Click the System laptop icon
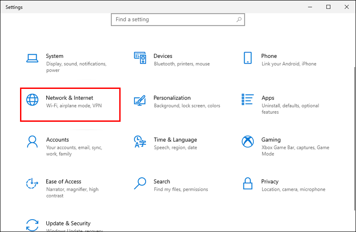 (x=32, y=58)
